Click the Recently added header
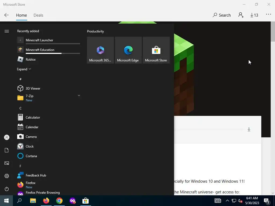This screenshot has width=275, height=206. 28,31
